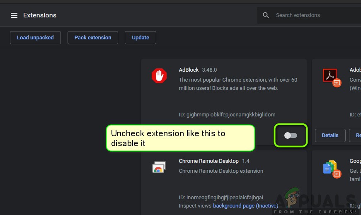The image size is (361, 215).
Task: Click the orange badge on Adobe icon
Action: pos(337,82)
